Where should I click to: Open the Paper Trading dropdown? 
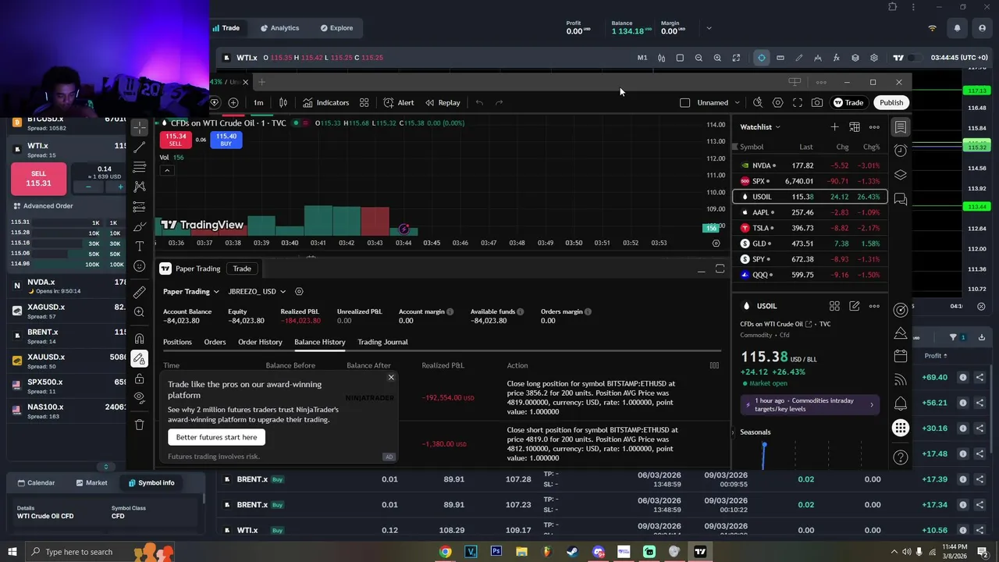coord(191,291)
